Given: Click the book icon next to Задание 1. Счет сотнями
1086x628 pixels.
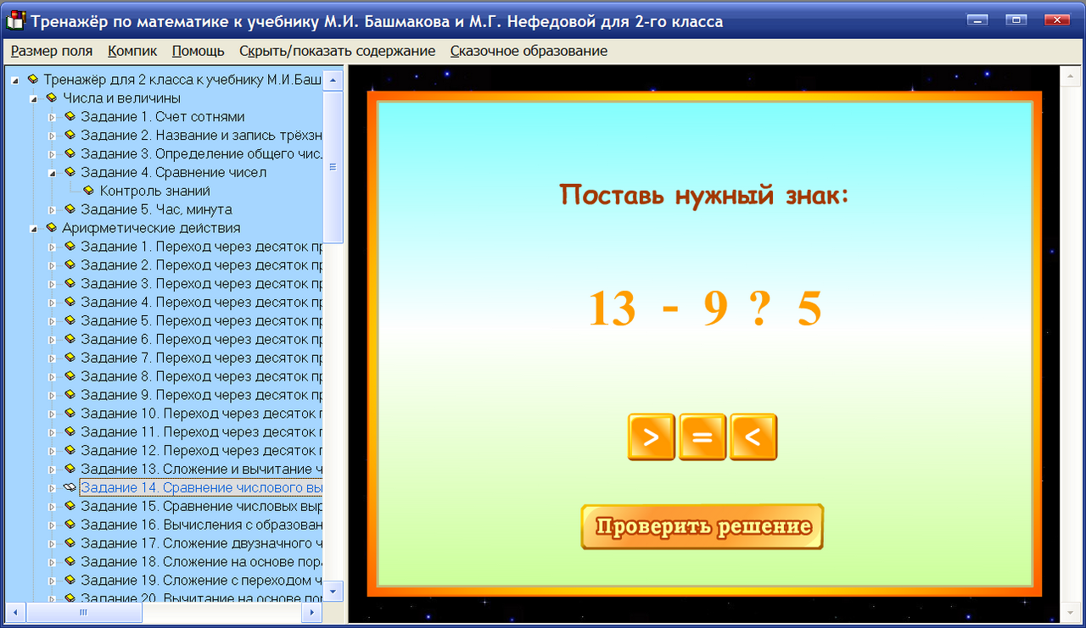Looking at the screenshot, I should click(70, 116).
